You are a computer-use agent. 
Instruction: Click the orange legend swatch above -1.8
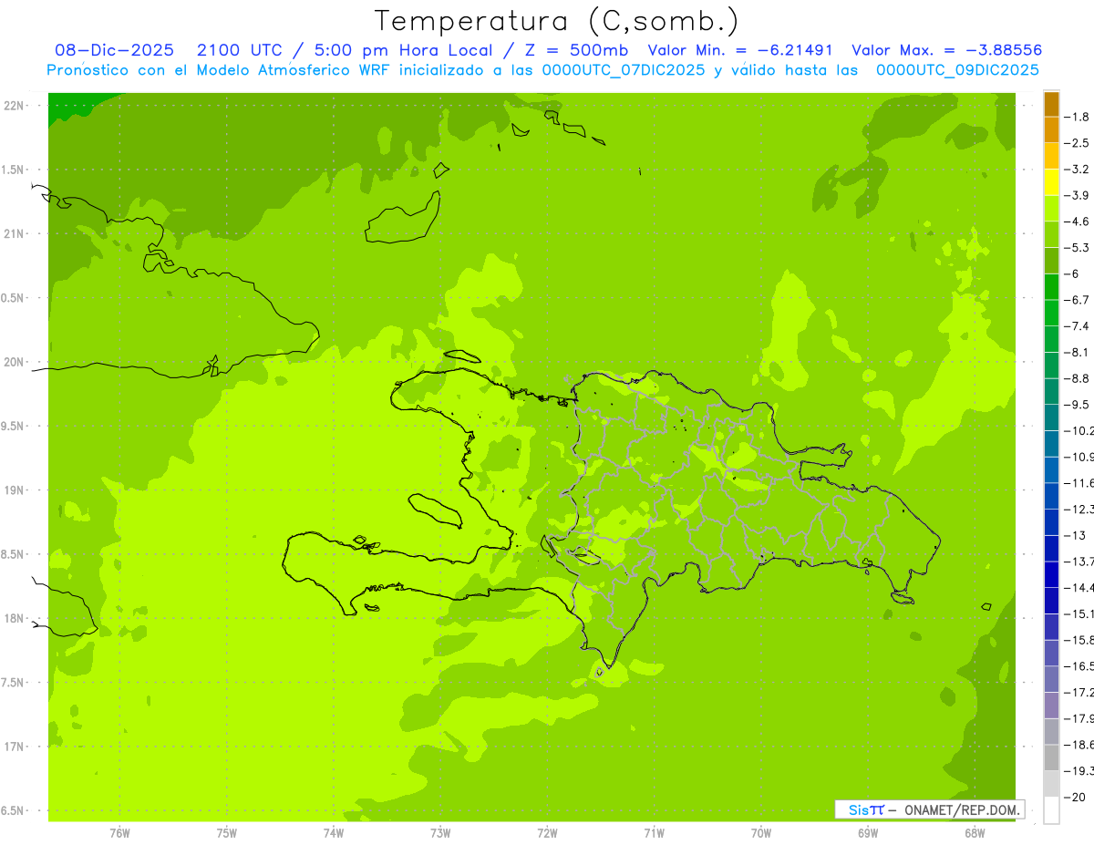click(1051, 104)
